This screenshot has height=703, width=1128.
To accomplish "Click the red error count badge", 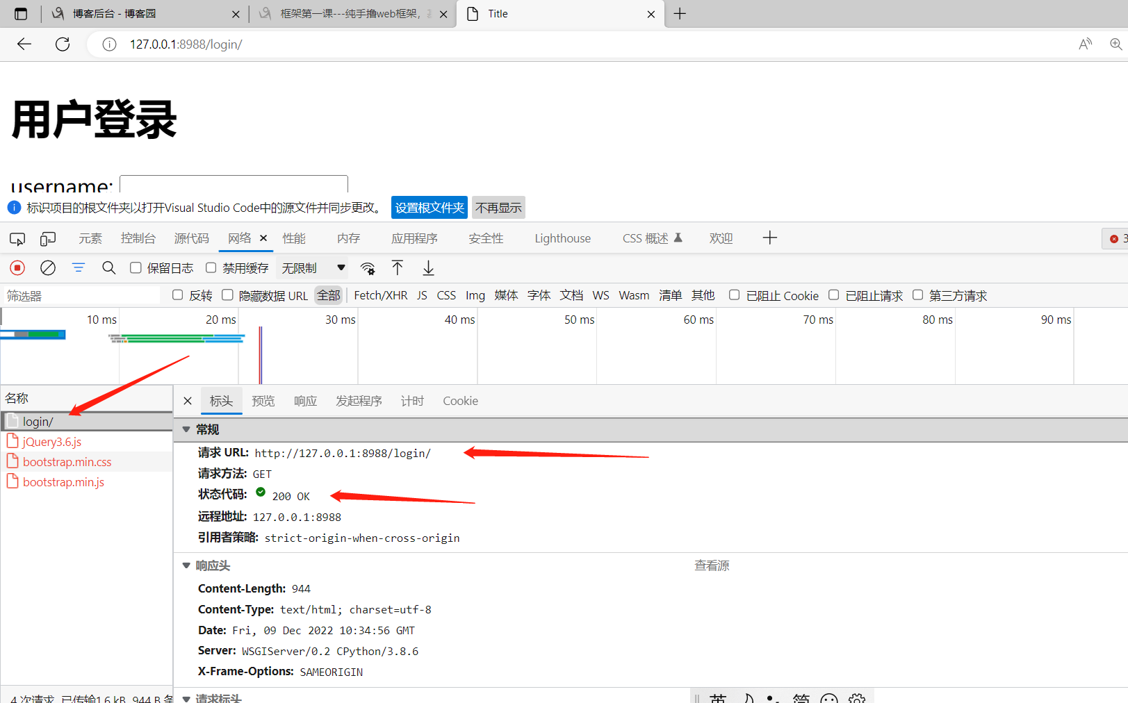I will click(1117, 238).
